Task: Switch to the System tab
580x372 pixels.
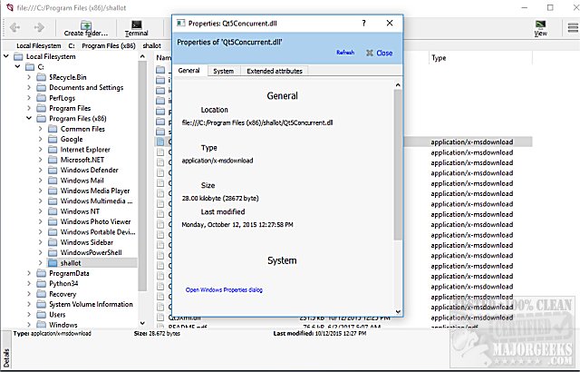Action: point(224,71)
